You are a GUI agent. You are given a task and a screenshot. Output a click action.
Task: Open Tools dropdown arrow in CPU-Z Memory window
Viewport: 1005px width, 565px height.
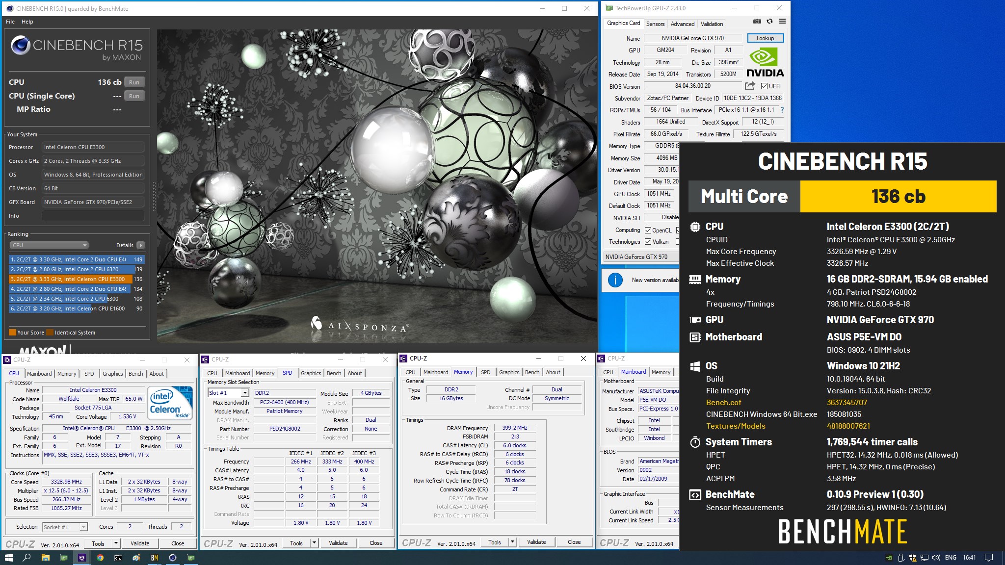tap(512, 542)
